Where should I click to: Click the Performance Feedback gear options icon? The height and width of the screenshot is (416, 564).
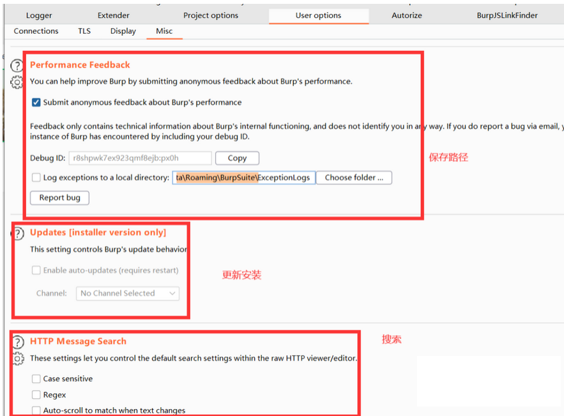pos(17,82)
